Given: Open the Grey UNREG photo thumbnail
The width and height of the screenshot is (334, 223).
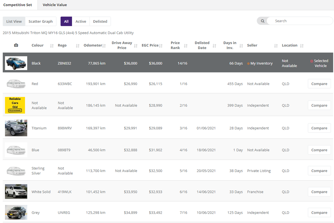Looking at the screenshot, I should point(16,212).
